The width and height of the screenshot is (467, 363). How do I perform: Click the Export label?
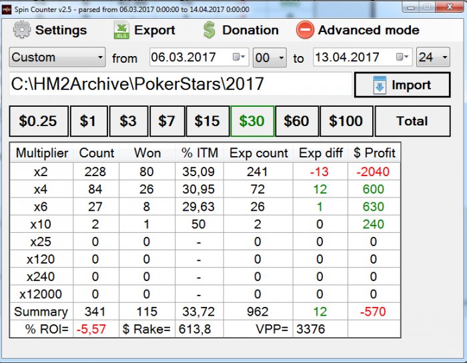(x=155, y=30)
